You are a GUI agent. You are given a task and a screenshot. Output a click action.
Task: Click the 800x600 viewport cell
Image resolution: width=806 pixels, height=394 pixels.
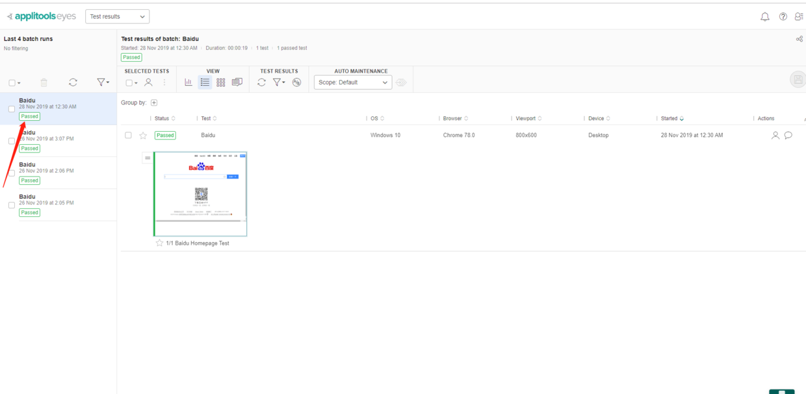tap(526, 135)
